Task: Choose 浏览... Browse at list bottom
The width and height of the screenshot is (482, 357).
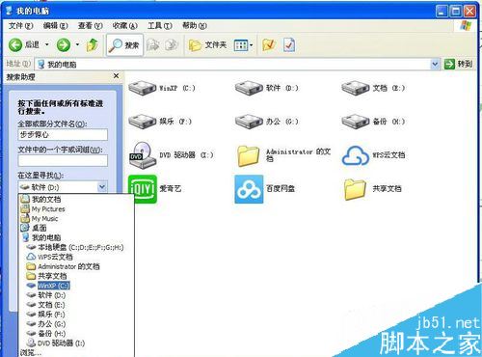Action: (31, 352)
